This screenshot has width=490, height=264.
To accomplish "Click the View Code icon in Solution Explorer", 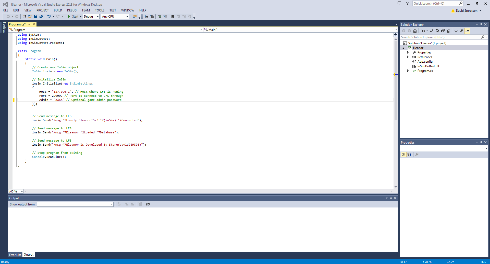I will point(456,31).
